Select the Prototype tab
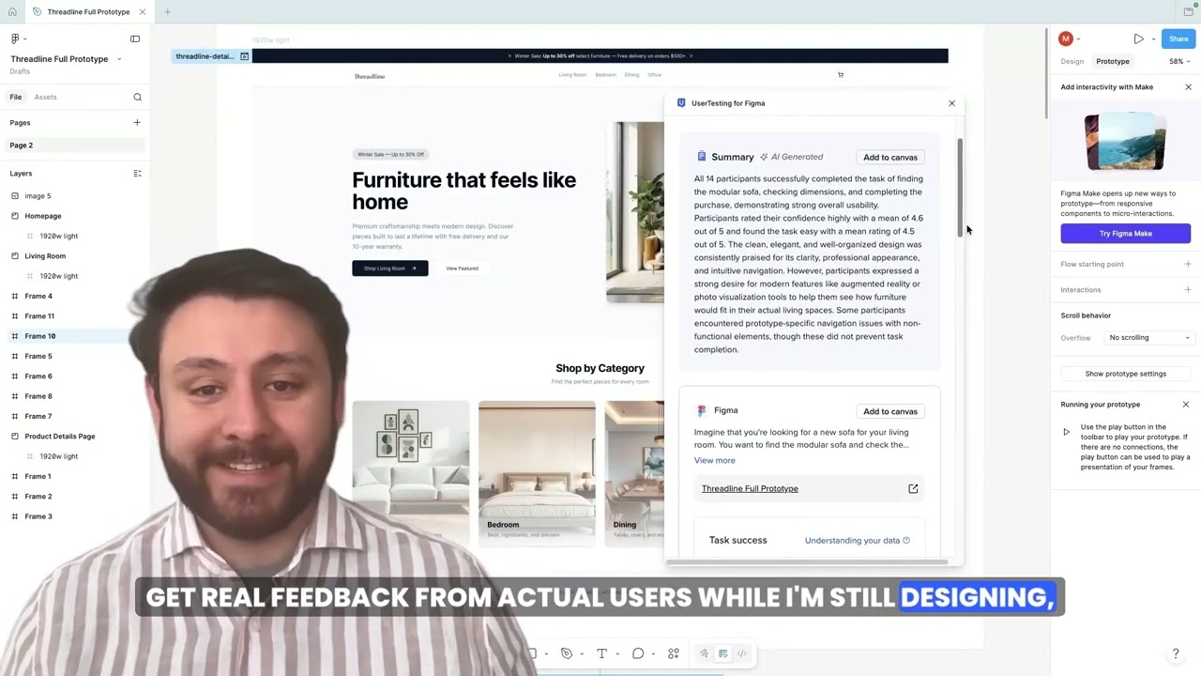This screenshot has width=1201, height=676. point(1113,61)
